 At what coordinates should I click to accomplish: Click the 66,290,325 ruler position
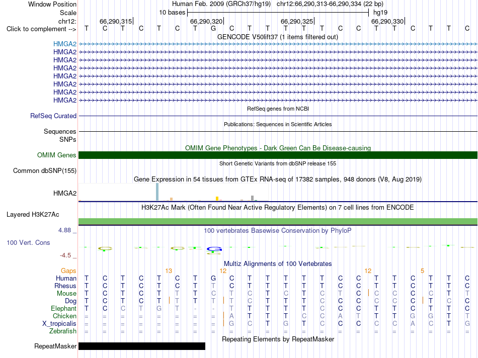tap(297, 21)
